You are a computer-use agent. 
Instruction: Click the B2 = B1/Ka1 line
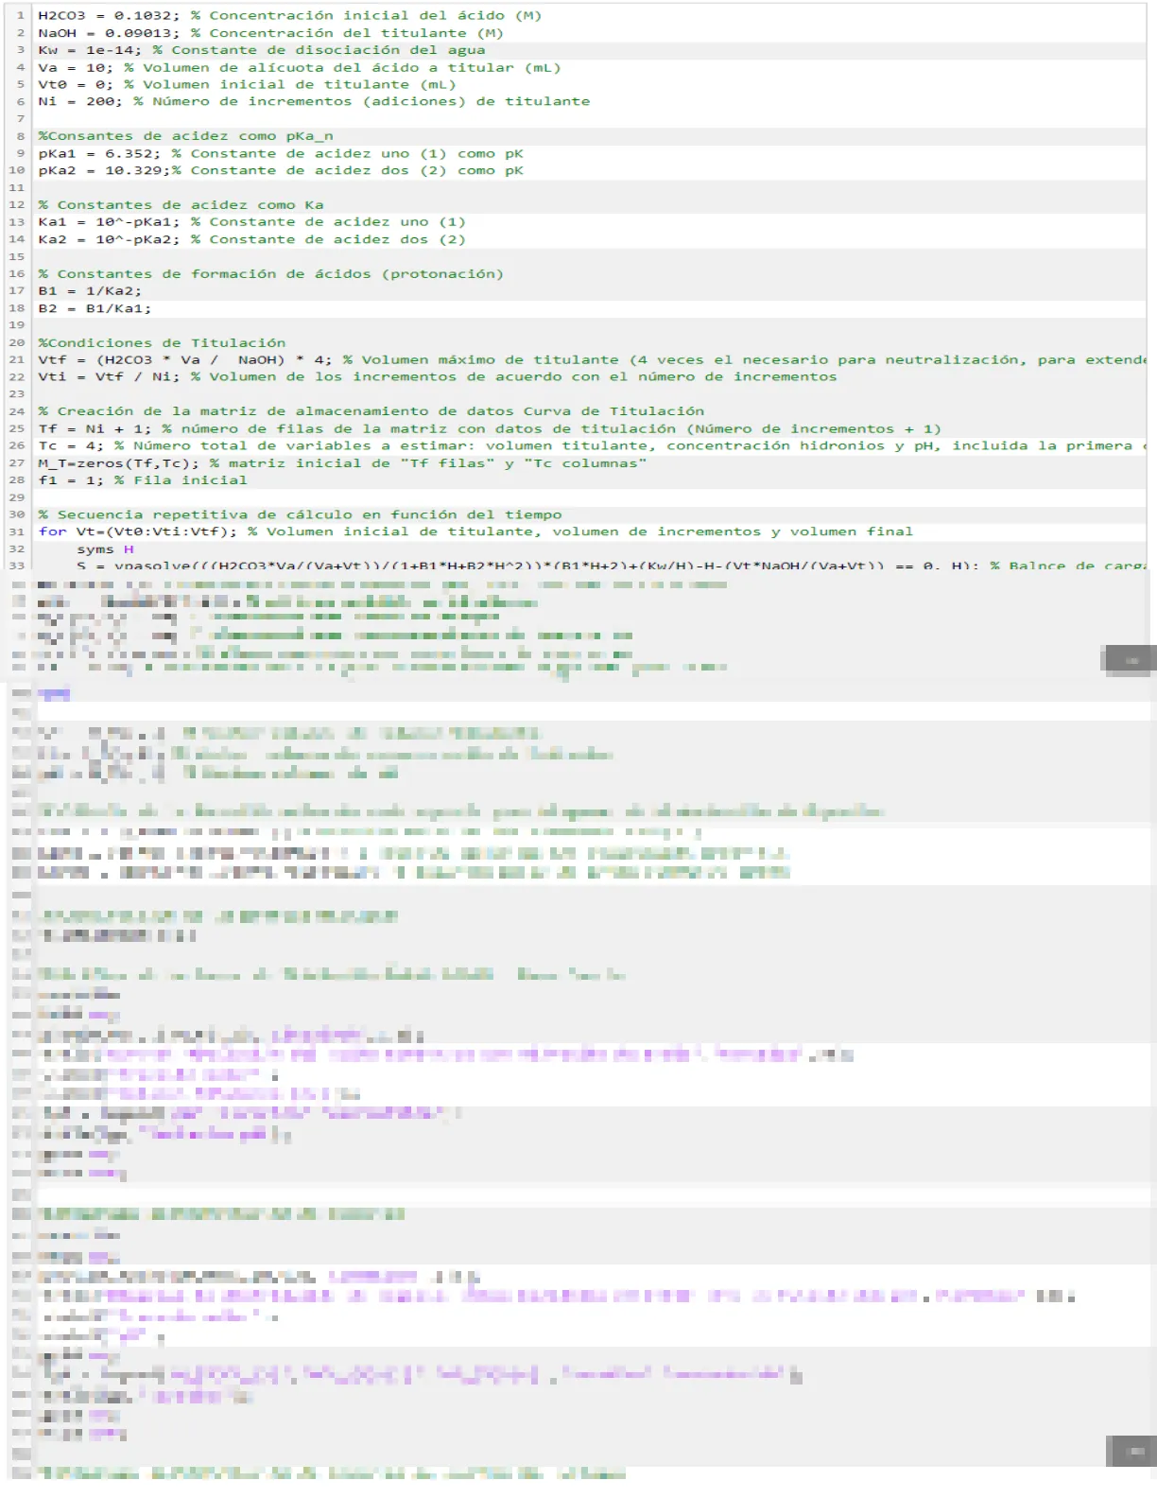tap(94, 308)
